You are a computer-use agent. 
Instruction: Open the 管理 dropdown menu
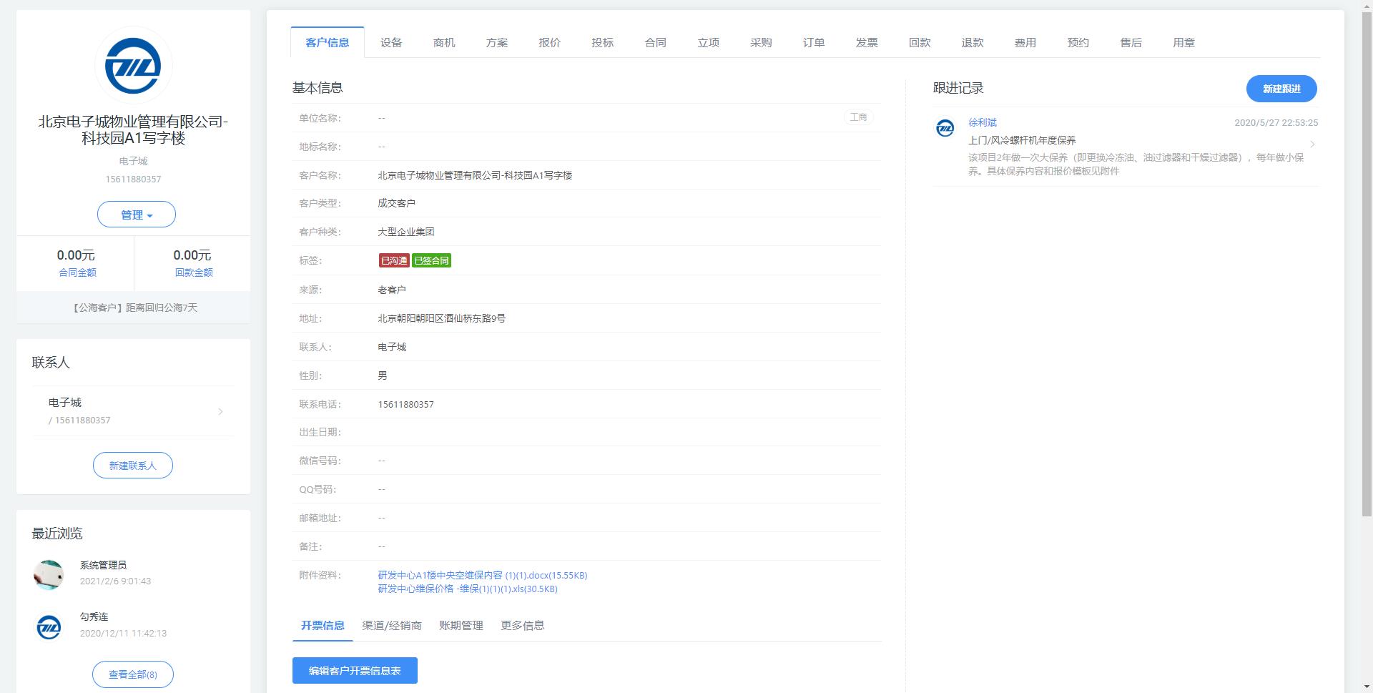point(136,215)
